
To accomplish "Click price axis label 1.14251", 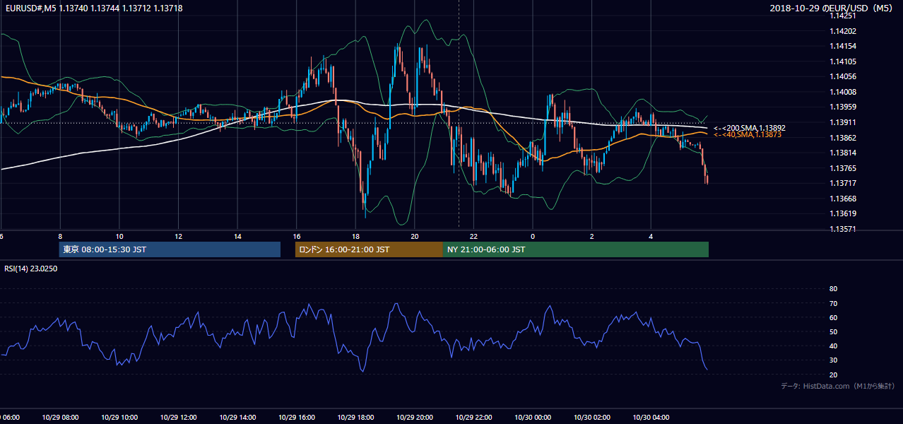I will tap(842, 16).
